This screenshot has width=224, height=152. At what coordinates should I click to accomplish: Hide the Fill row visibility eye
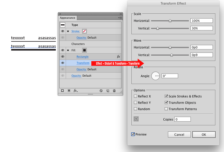(62, 50)
